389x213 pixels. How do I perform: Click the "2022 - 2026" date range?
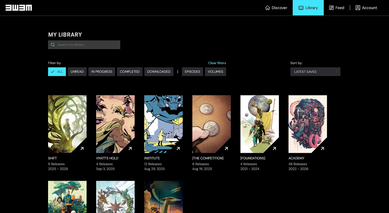pos(298,169)
